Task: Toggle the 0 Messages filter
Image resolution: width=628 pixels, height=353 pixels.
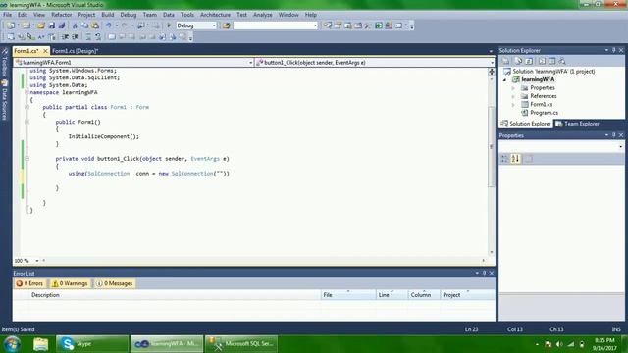Action: 115,283
